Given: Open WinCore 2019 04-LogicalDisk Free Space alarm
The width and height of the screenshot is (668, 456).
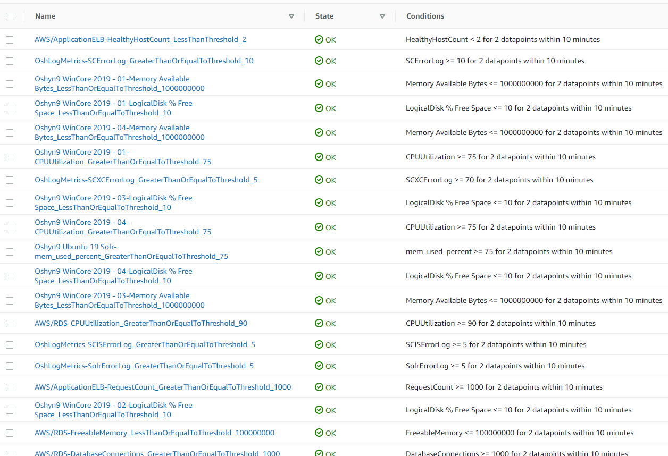Looking at the screenshot, I should [x=114, y=276].
